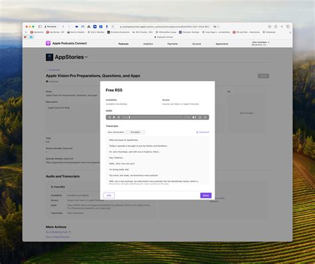This screenshot has width=315, height=264.
Task: Open the Analytics navigation tab
Action: [148, 44]
